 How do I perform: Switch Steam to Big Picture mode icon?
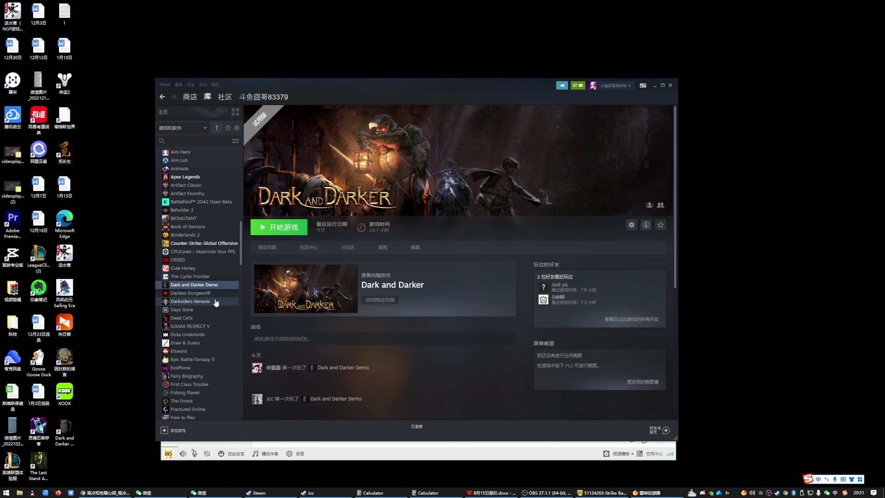[x=643, y=85]
